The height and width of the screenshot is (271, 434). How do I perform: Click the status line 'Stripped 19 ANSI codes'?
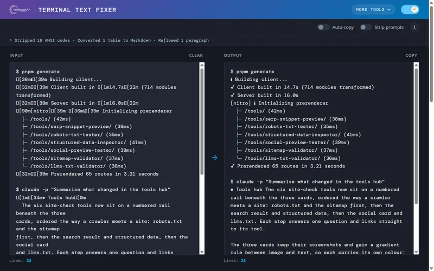click(42, 40)
